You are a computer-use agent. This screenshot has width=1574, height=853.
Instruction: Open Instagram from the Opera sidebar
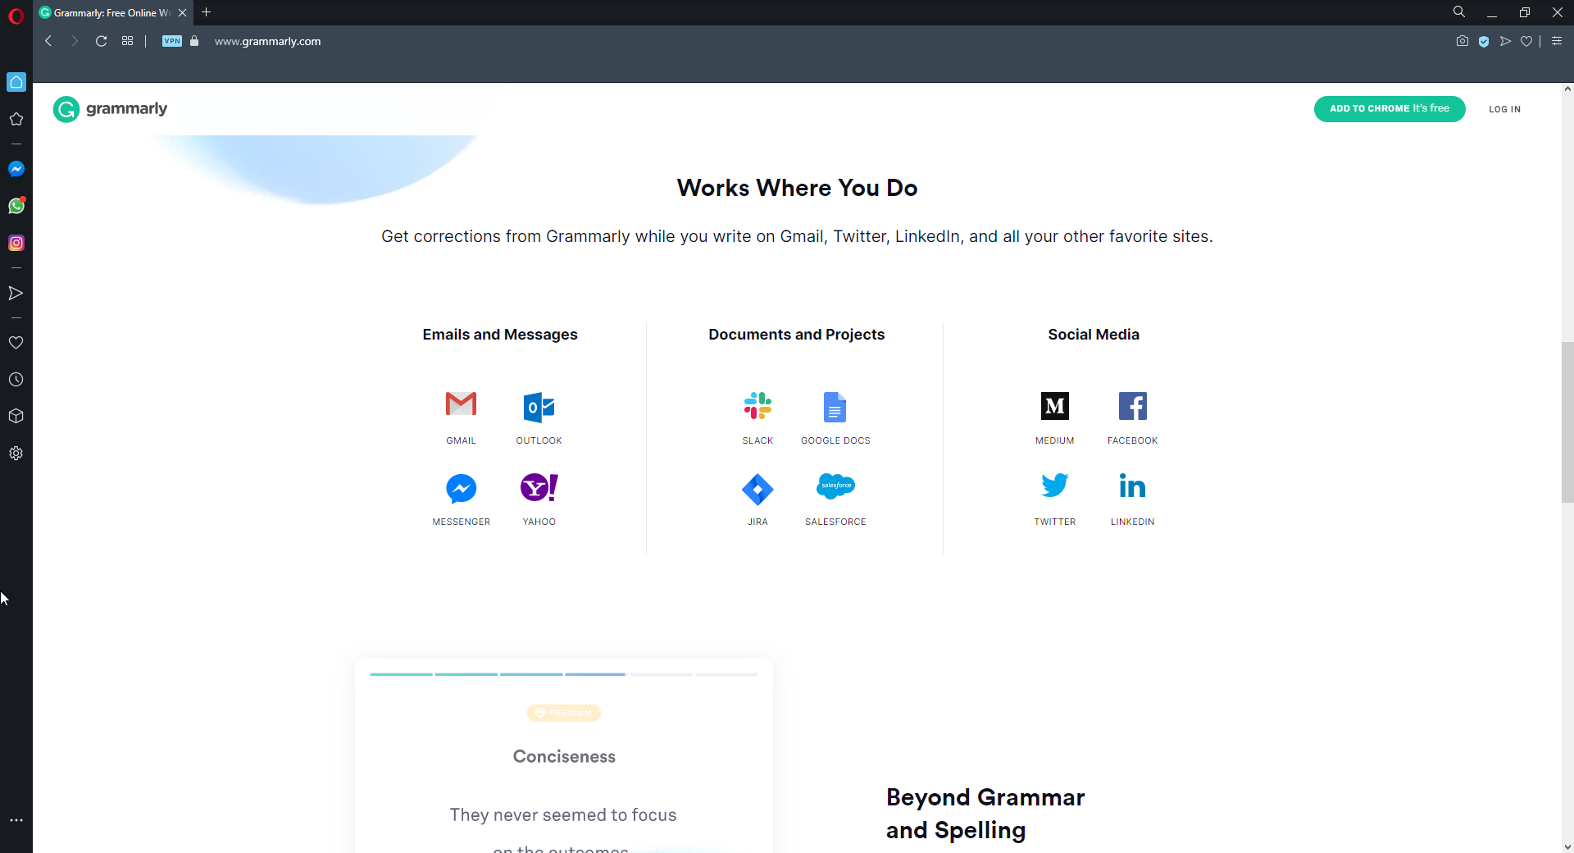coord(16,242)
